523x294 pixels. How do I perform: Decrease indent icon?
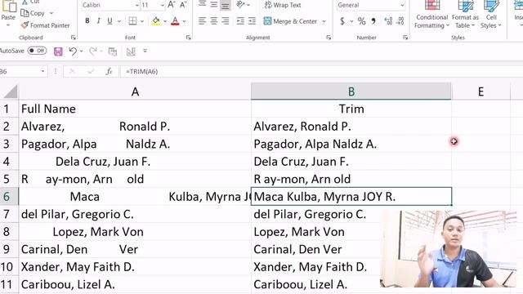coord(240,21)
